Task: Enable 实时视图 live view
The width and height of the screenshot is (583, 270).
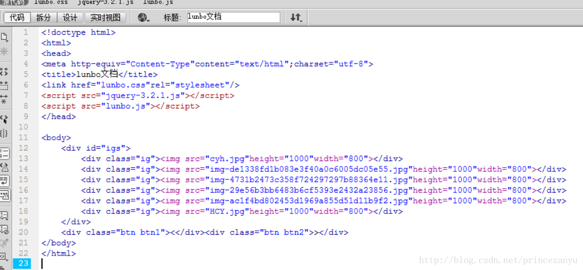Action: click(x=106, y=17)
